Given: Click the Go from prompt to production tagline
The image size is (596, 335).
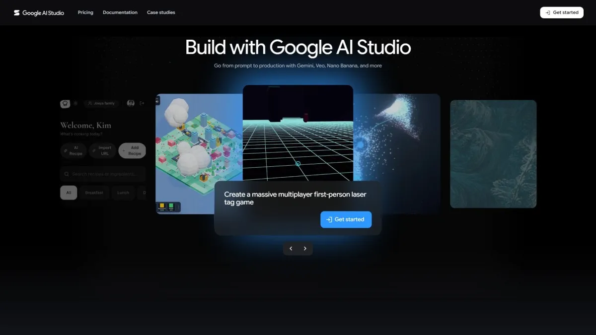Looking at the screenshot, I should pyautogui.click(x=298, y=66).
